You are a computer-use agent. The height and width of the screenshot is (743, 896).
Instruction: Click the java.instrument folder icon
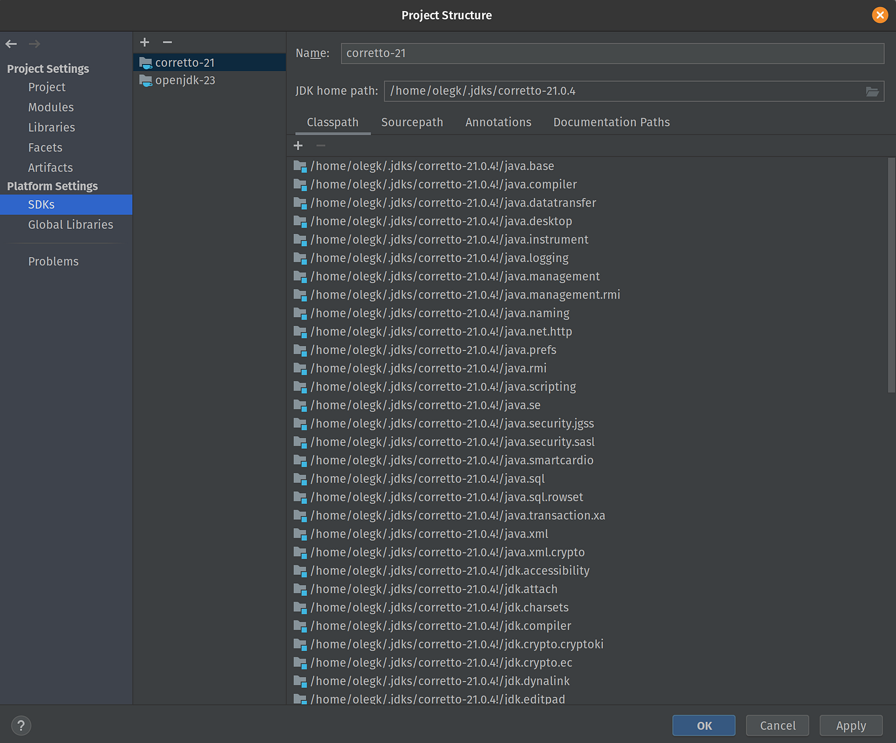[300, 240]
